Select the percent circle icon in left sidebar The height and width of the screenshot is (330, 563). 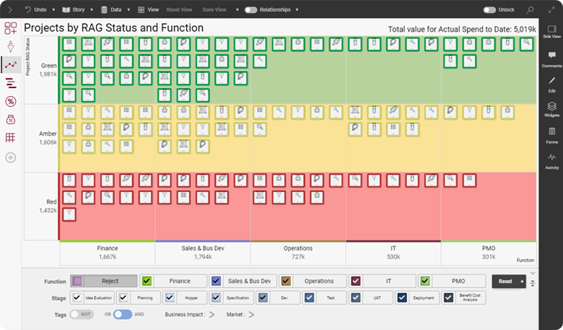11,101
